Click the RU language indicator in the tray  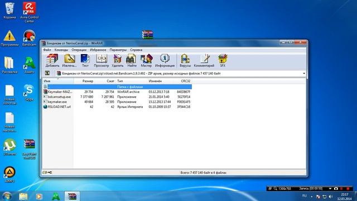(305, 196)
